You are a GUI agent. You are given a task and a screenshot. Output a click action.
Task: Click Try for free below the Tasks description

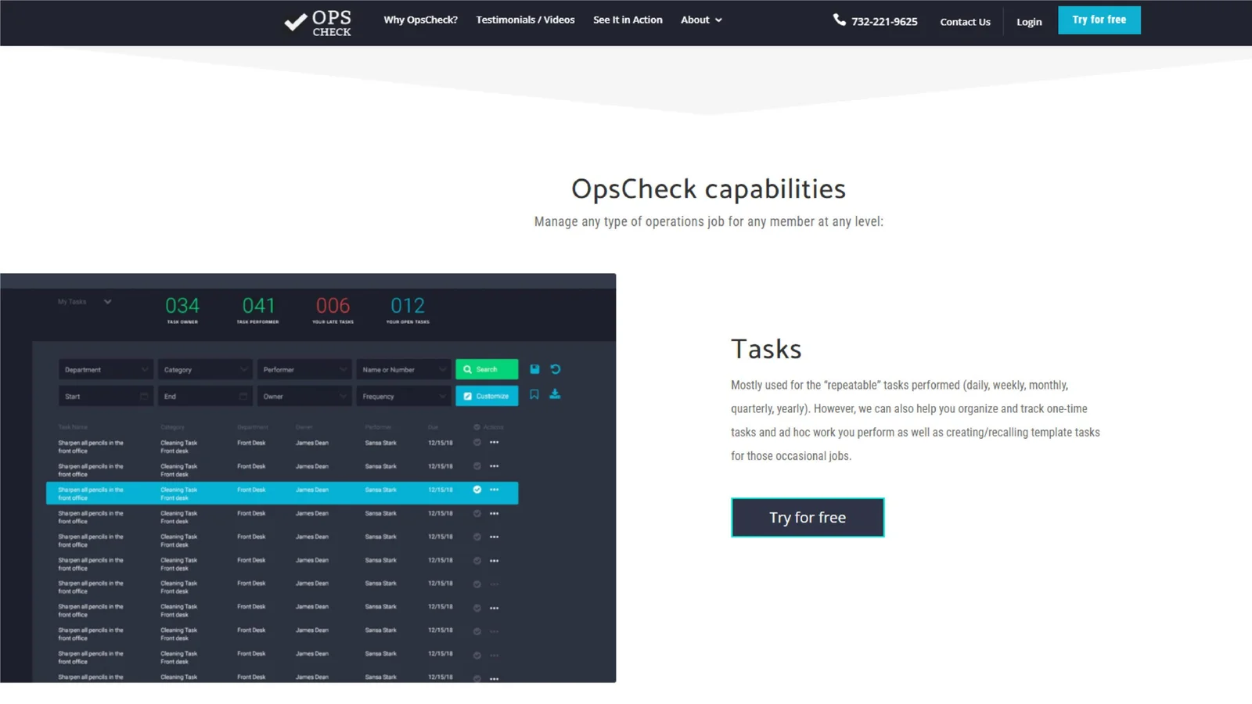point(808,517)
